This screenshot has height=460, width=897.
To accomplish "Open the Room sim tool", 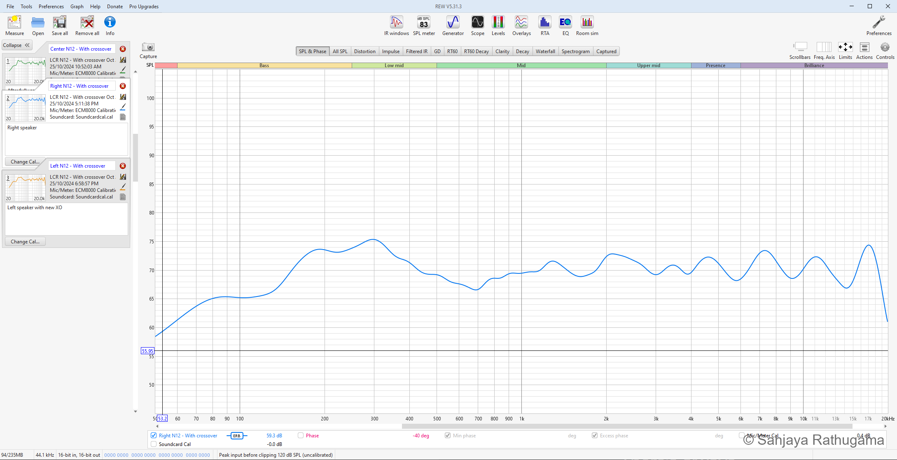I will click(587, 26).
